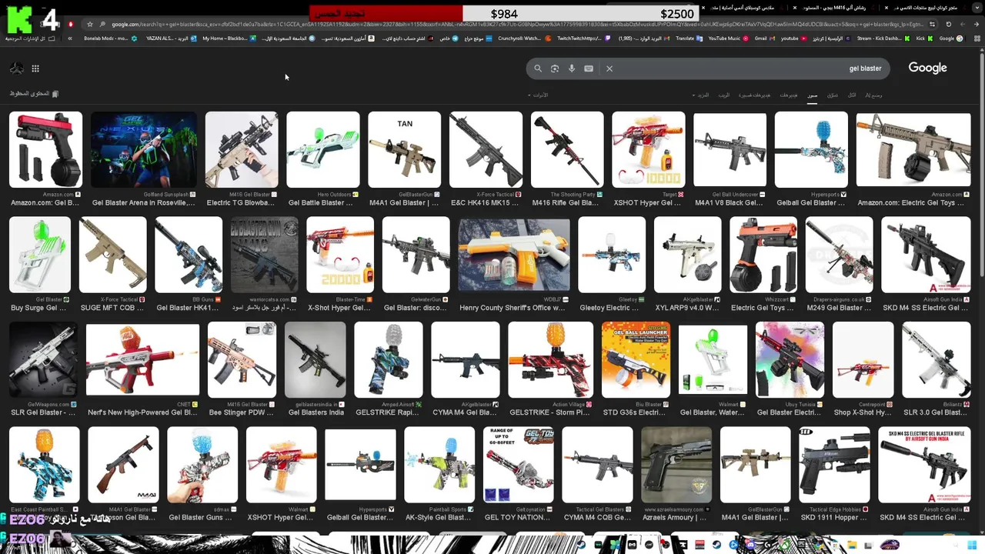This screenshot has width=985, height=554.
Task: Click the page vertical scrollbar
Action: [980, 165]
